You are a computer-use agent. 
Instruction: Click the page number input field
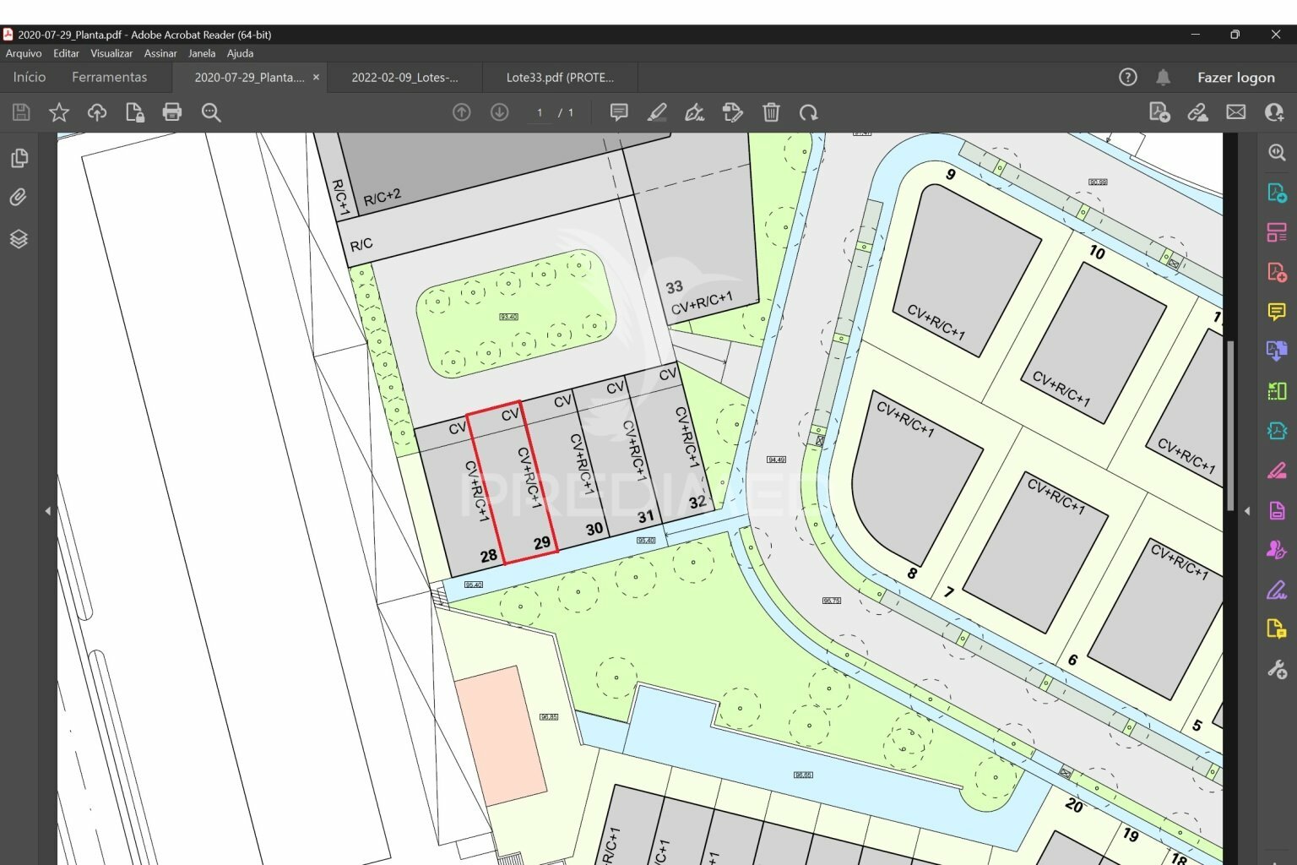540,112
